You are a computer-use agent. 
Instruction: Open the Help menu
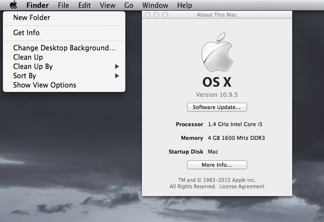click(x=185, y=5)
